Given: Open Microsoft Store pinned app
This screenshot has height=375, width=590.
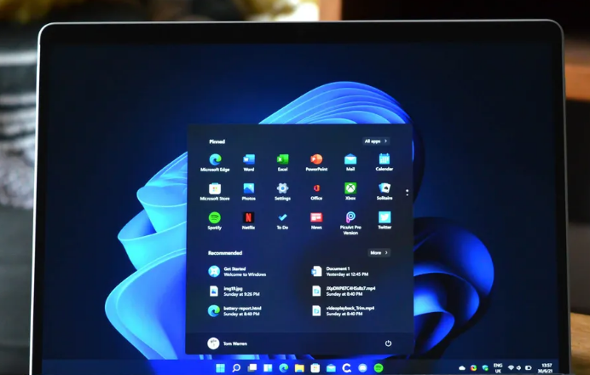Looking at the screenshot, I should click(215, 192).
